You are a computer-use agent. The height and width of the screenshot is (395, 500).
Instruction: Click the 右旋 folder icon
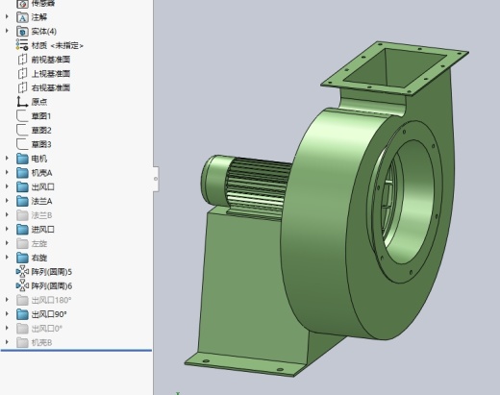pos(22,258)
